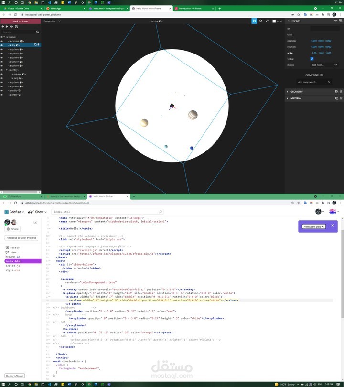Click the Back to Scene button

click(21, 21)
